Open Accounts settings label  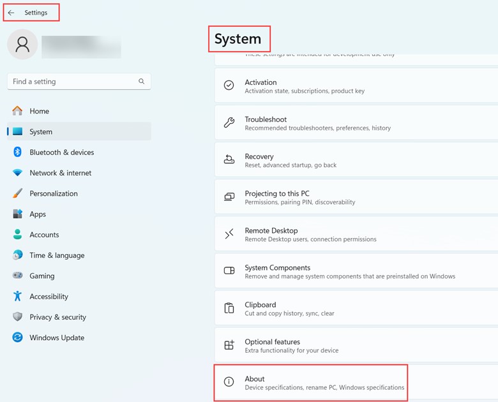pyautogui.click(x=44, y=235)
